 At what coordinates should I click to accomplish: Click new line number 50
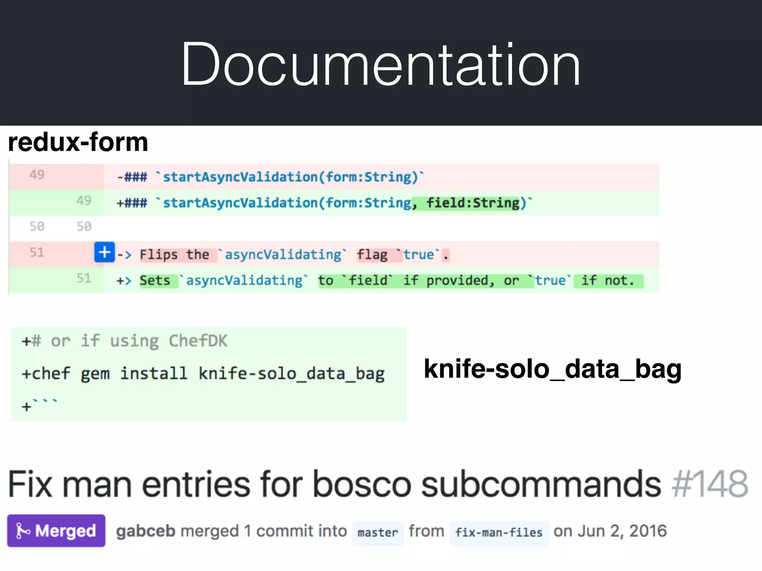(84, 226)
